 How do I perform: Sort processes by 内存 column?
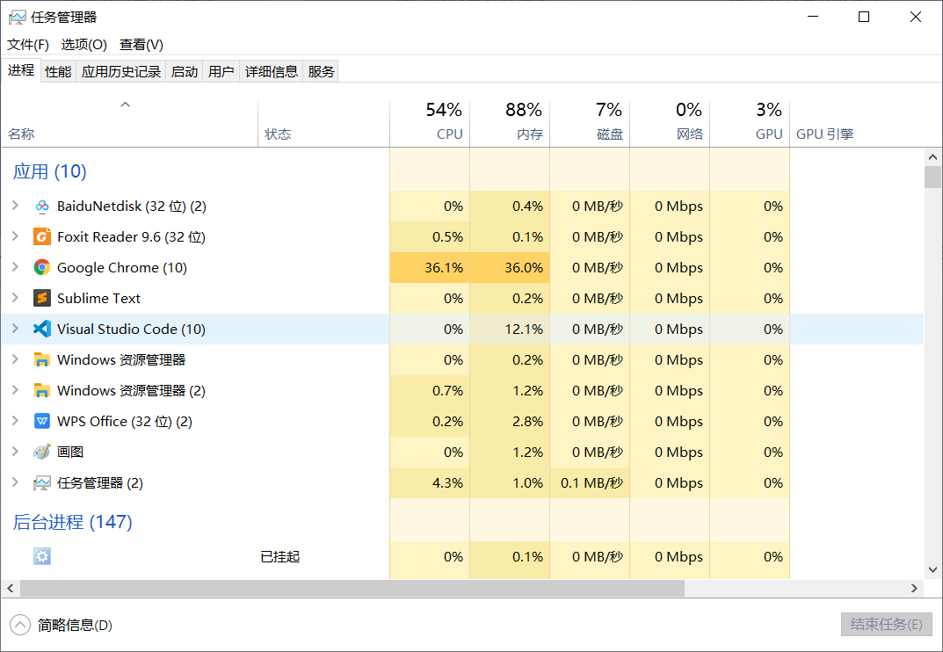(x=510, y=123)
